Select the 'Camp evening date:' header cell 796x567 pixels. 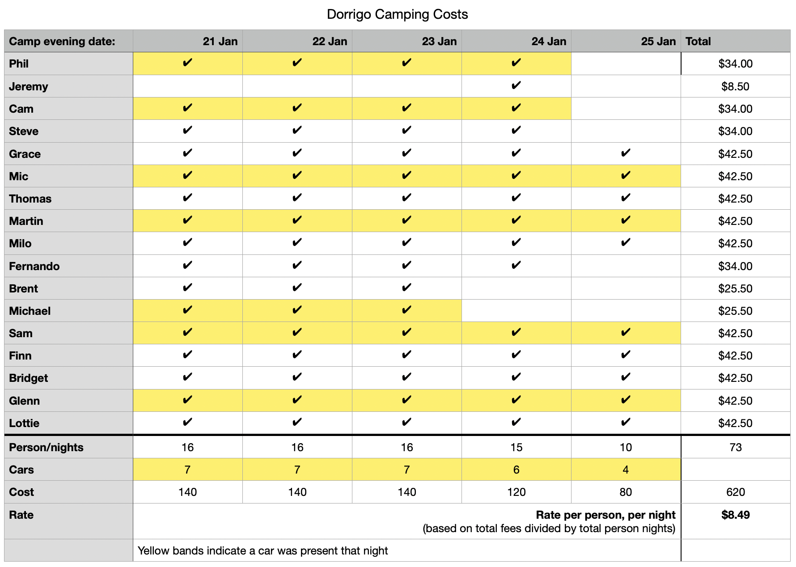(62, 41)
